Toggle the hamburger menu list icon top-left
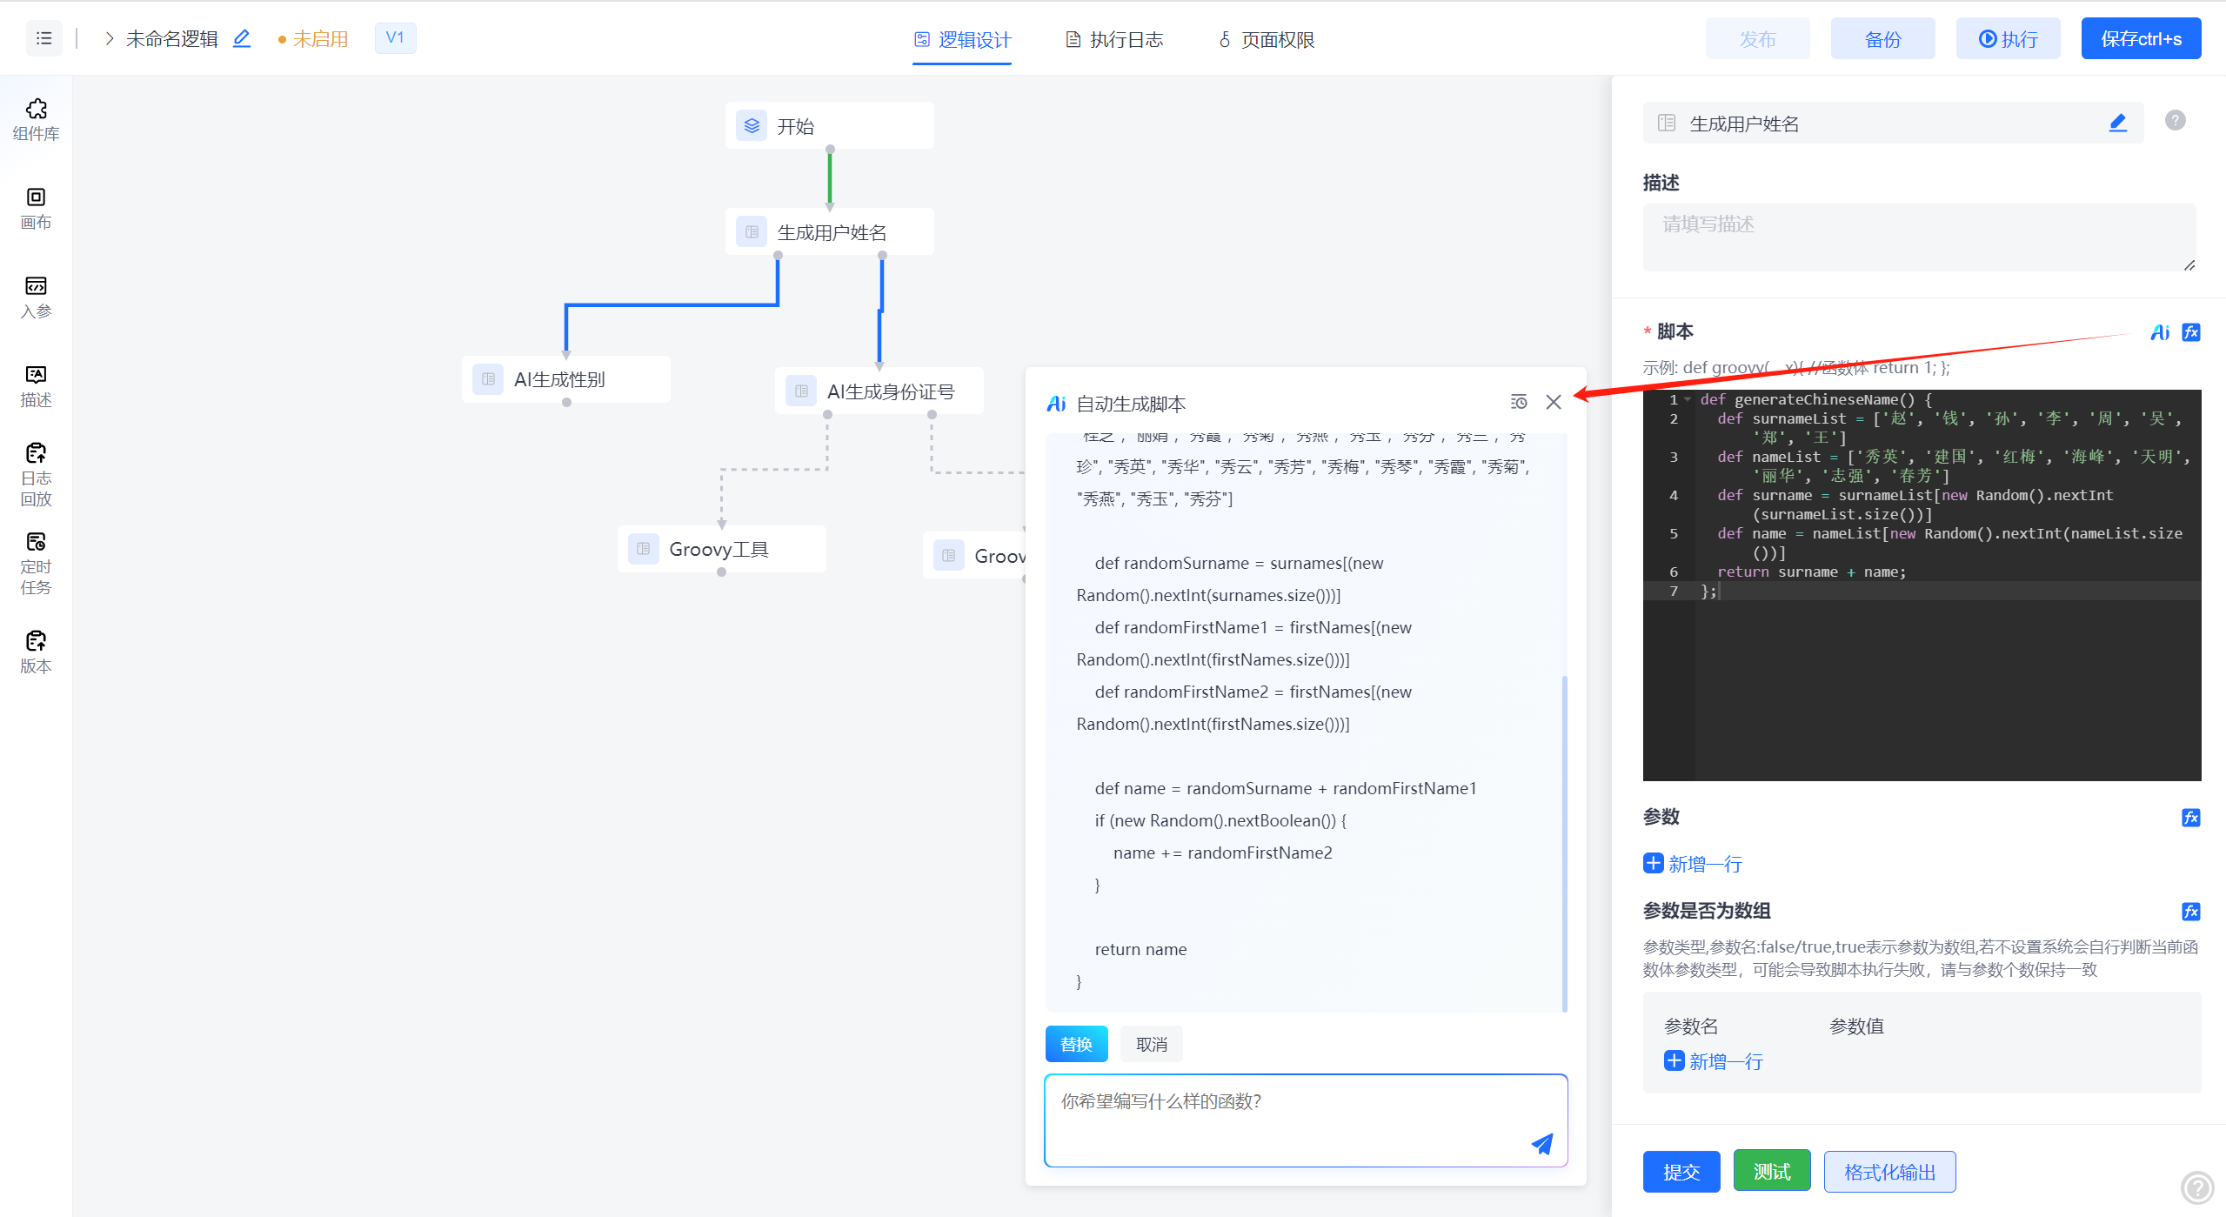This screenshot has height=1217, width=2226. 44,38
